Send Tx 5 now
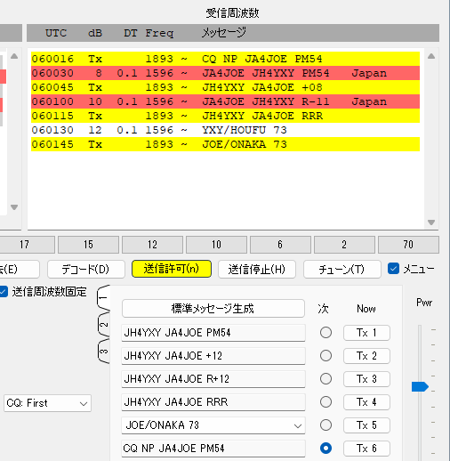 366,425
